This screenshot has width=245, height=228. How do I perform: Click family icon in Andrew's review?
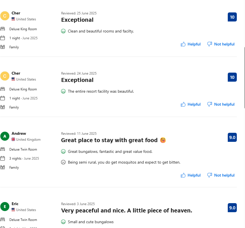(3, 167)
